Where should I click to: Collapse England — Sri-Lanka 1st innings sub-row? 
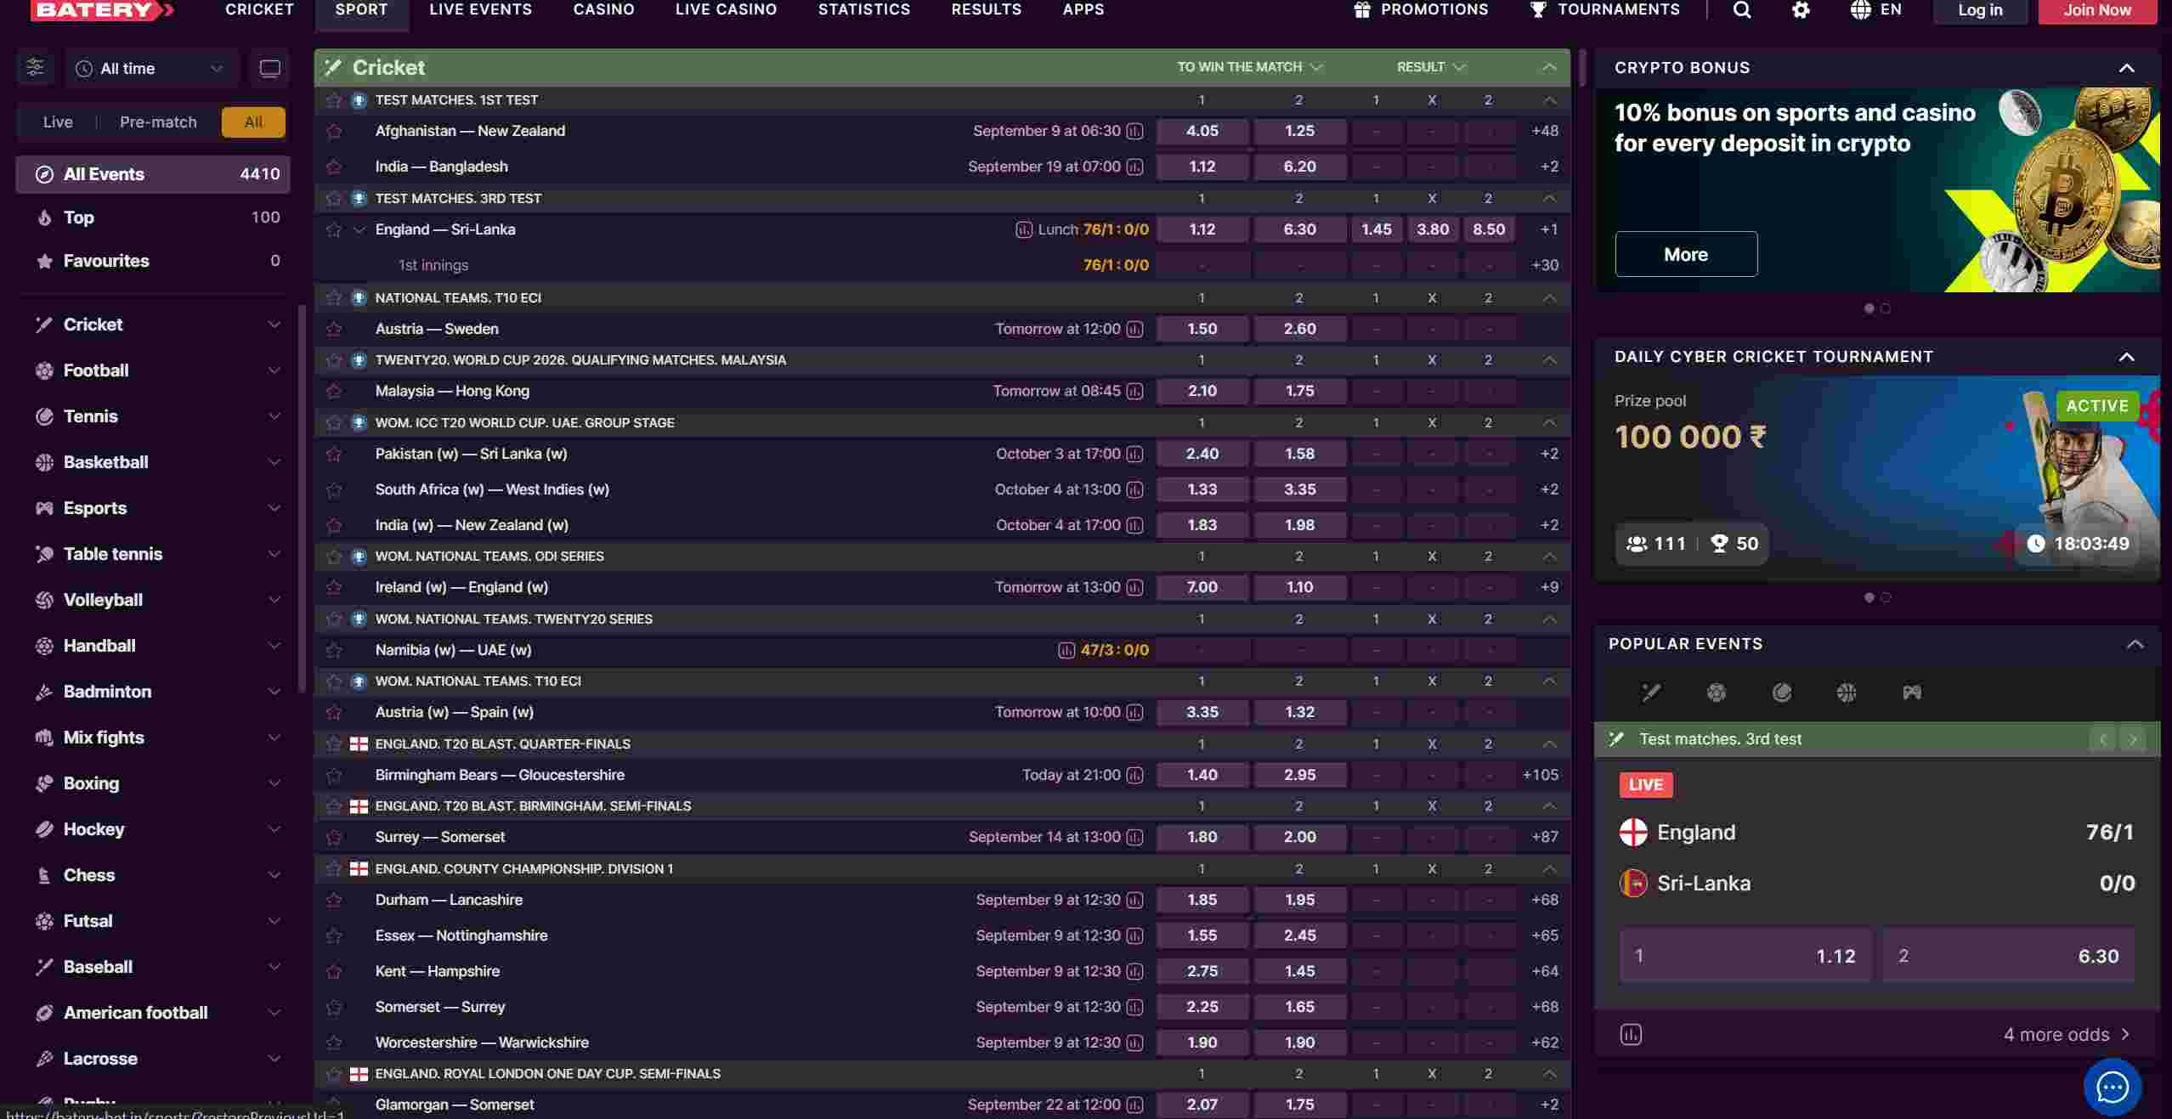359,229
